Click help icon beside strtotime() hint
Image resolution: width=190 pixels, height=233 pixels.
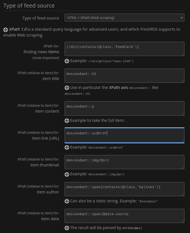coord(67,228)
